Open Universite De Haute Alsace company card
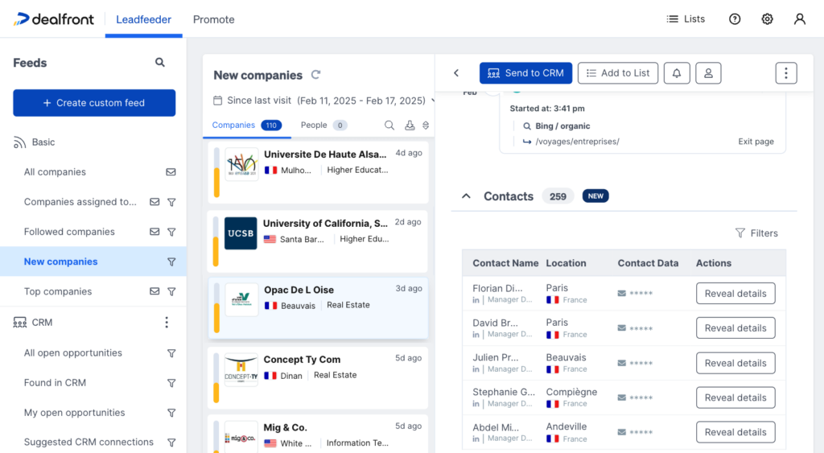The height and width of the screenshot is (453, 824). 318,172
